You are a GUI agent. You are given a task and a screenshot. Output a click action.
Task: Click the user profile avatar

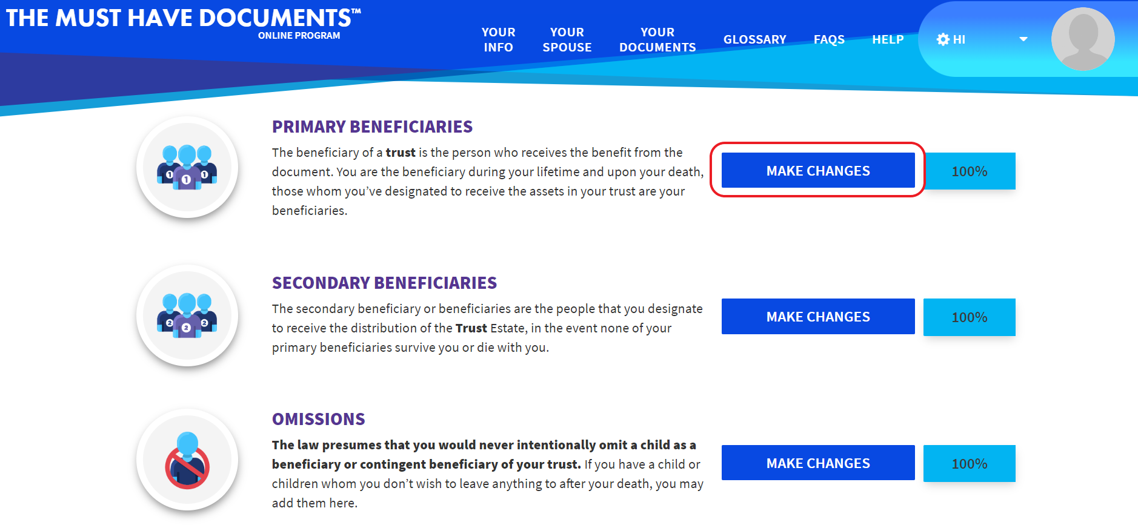pos(1082,39)
